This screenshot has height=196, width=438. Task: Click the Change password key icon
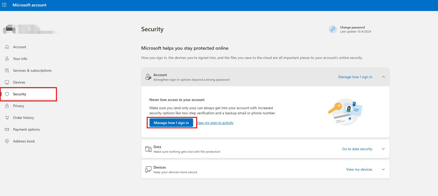(x=333, y=29)
